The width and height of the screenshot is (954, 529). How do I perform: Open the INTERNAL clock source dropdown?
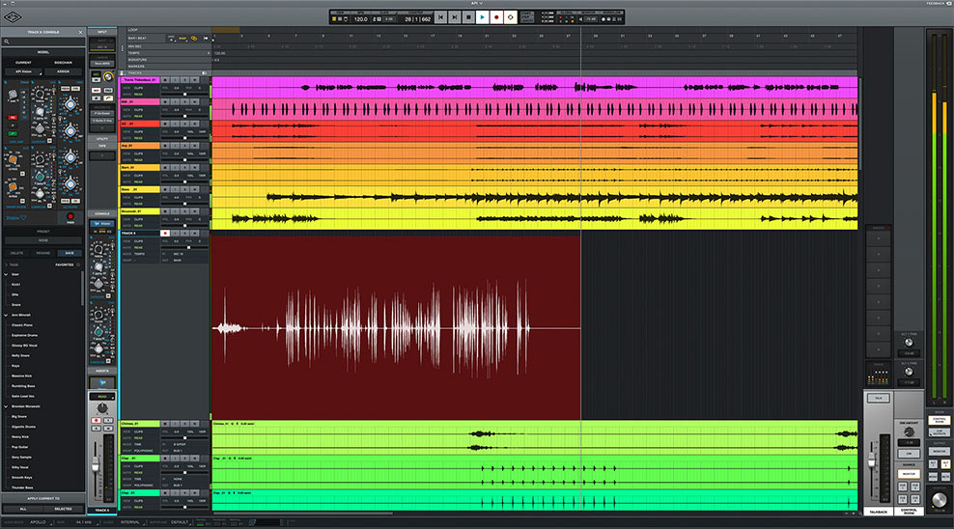click(130, 521)
